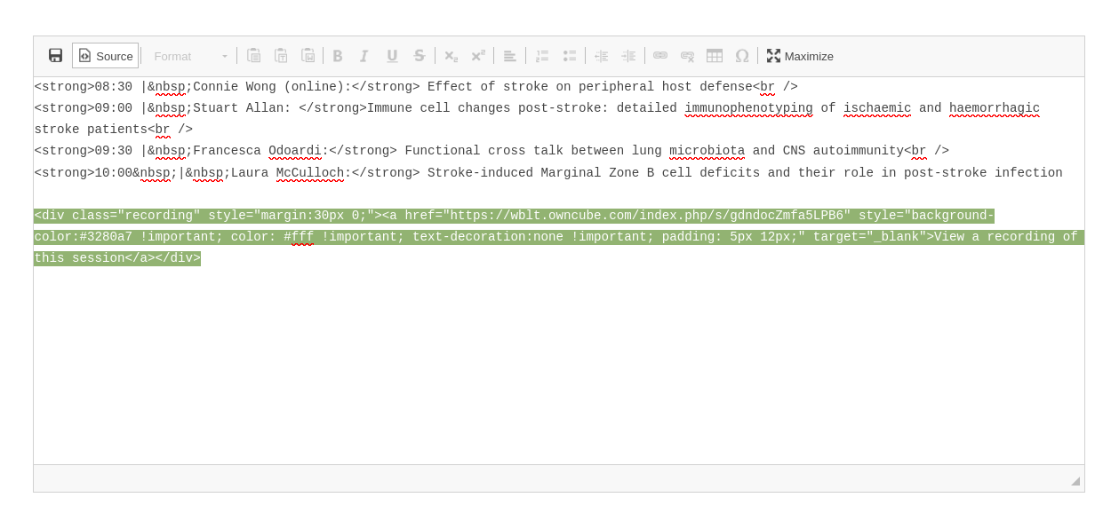
Task: Click the word 'immunophenotyping' in source
Action: [748, 108]
